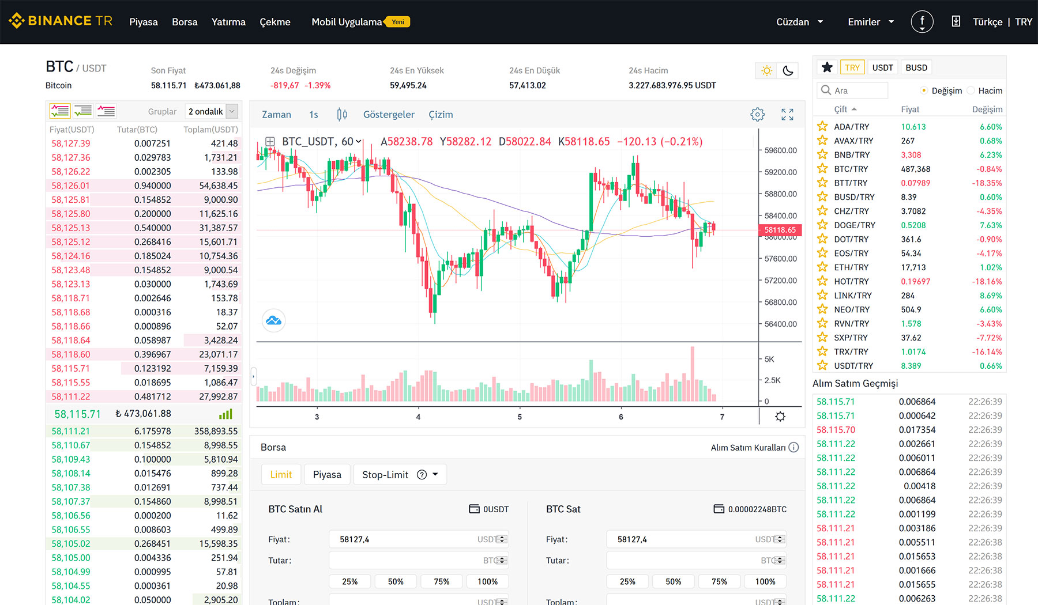
Task: Open Piyasa menu in header
Action: pyautogui.click(x=143, y=22)
